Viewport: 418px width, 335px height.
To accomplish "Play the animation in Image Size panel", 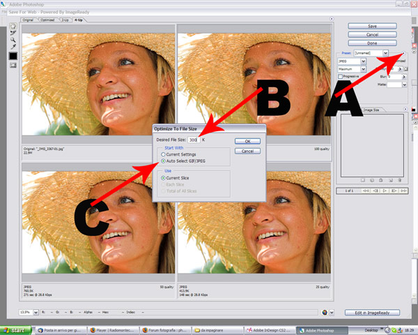I will click(x=386, y=190).
